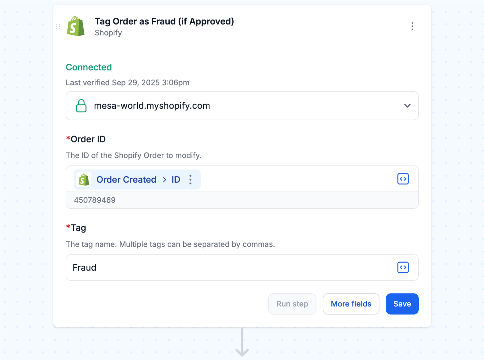Click the Shopify bag logo in header
This screenshot has height=360, width=484.
pyautogui.click(x=76, y=26)
